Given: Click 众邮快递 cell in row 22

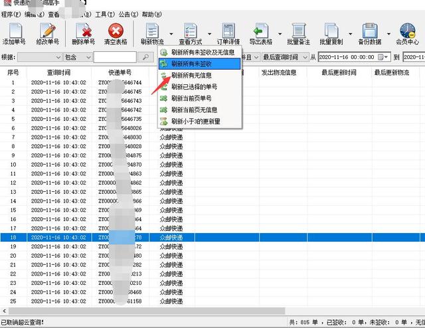Looking at the screenshot, I should 171,274.
